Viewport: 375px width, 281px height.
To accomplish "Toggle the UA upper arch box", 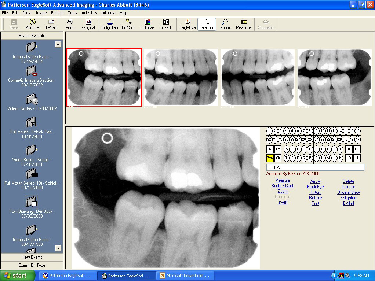I will tap(270, 149).
